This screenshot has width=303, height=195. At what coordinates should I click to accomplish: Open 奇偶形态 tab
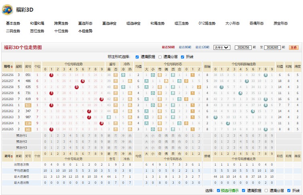(x=256, y=23)
